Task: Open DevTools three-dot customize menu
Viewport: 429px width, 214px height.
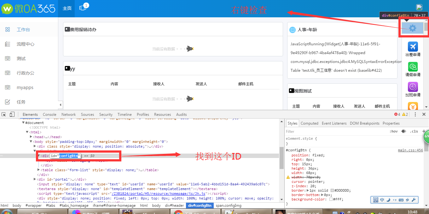Action: point(415,114)
